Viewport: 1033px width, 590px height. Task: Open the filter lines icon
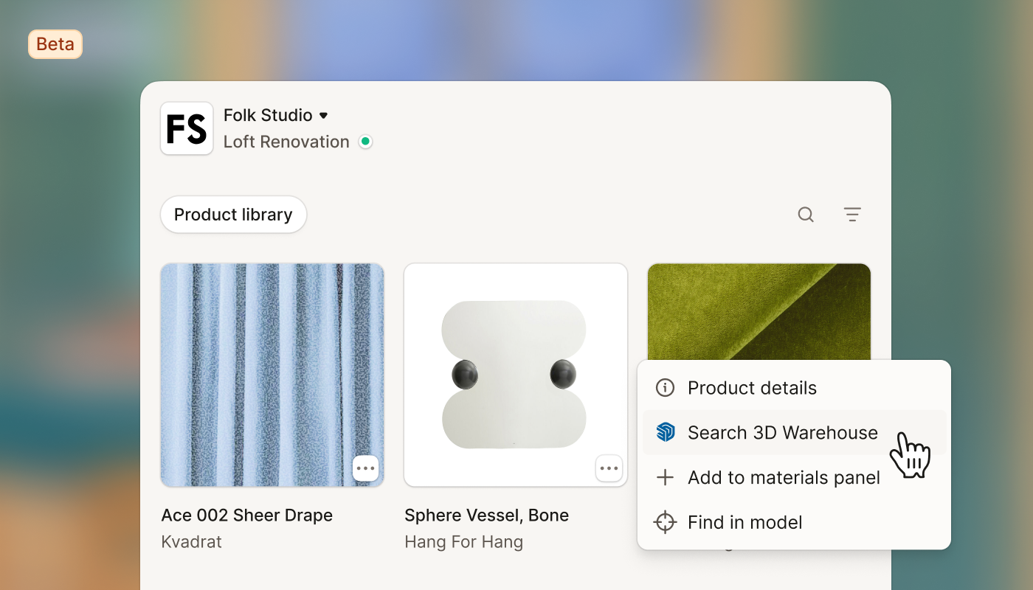coord(852,215)
